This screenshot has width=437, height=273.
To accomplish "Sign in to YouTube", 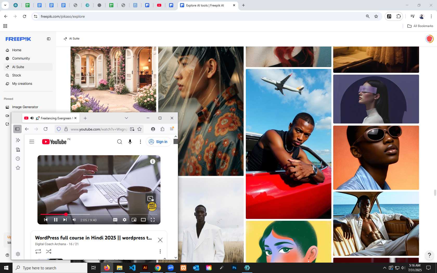I will [158, 142].
